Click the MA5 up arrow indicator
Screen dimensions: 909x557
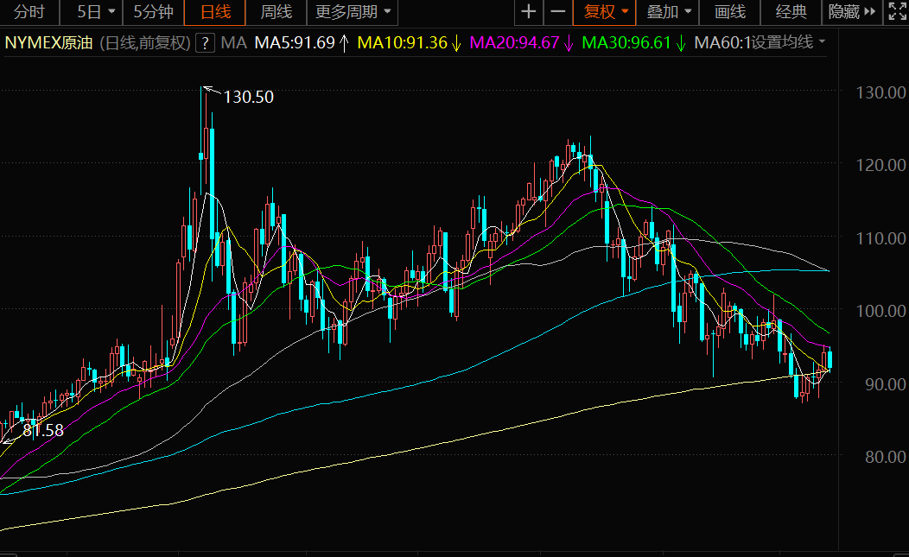point(344,43)
